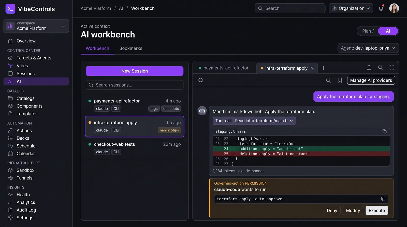The width and height of the screenshot is (407, 227).
Task: Switch toggle to Plan mode
Action: [368, 31]
